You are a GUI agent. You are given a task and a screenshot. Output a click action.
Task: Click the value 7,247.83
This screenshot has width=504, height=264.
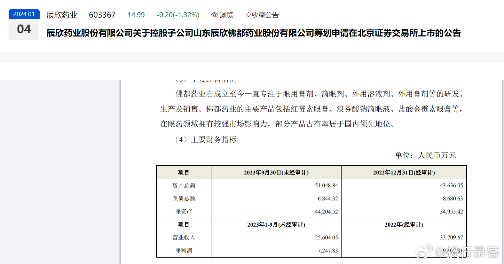328,251
